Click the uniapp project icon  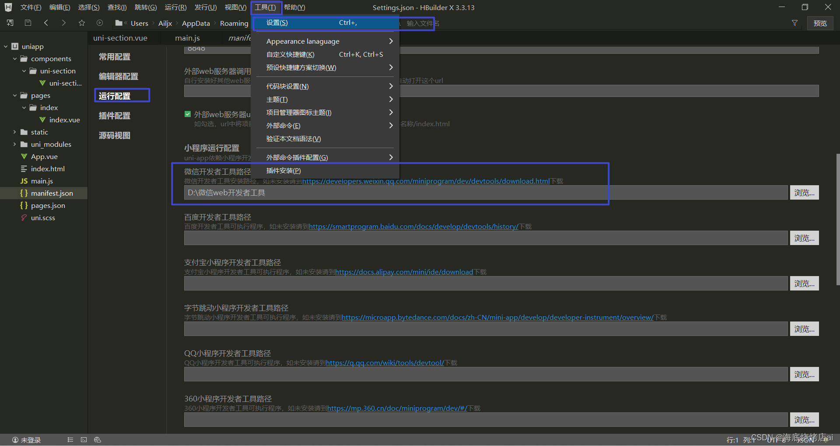tap(15, 46)
